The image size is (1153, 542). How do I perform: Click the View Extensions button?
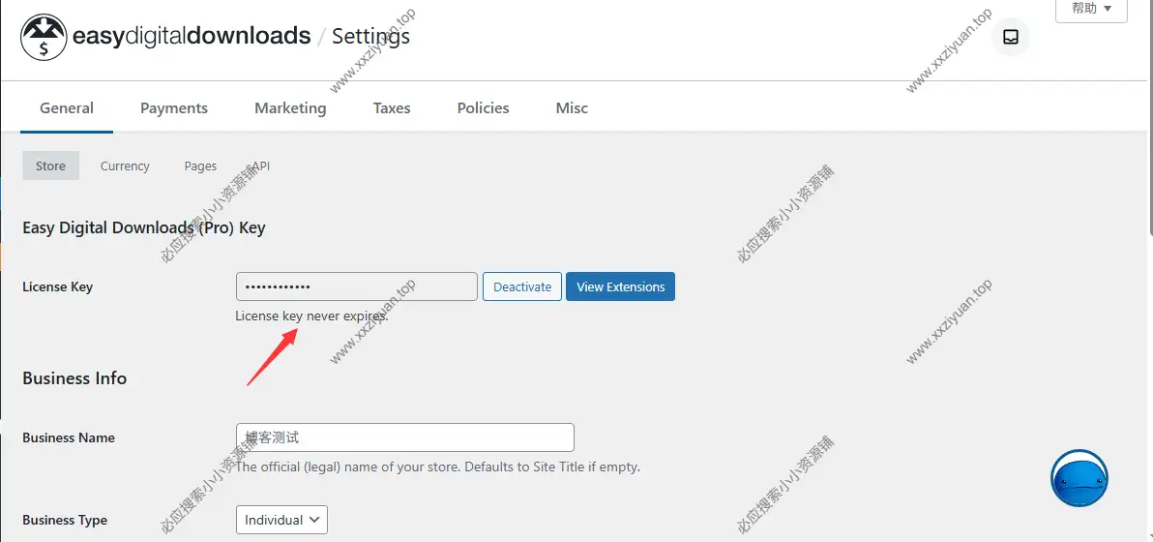click(x=620, y=286)
